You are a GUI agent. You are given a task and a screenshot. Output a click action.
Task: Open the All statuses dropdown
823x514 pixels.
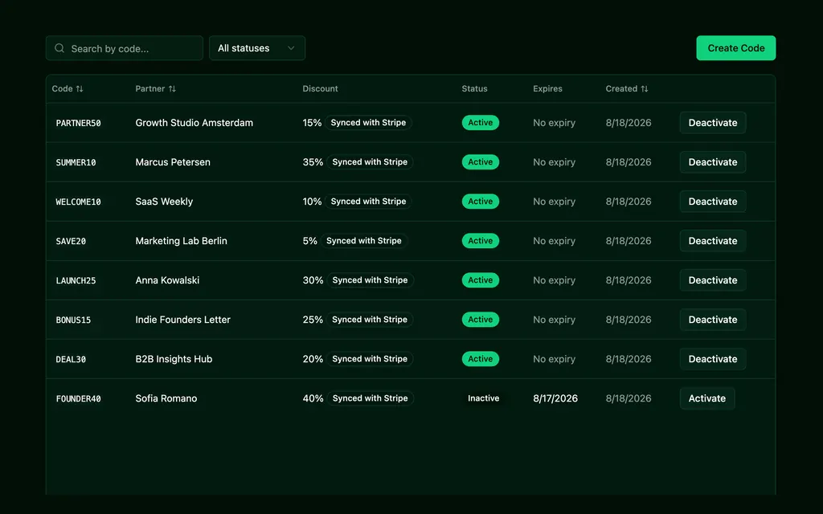(257, 48)
